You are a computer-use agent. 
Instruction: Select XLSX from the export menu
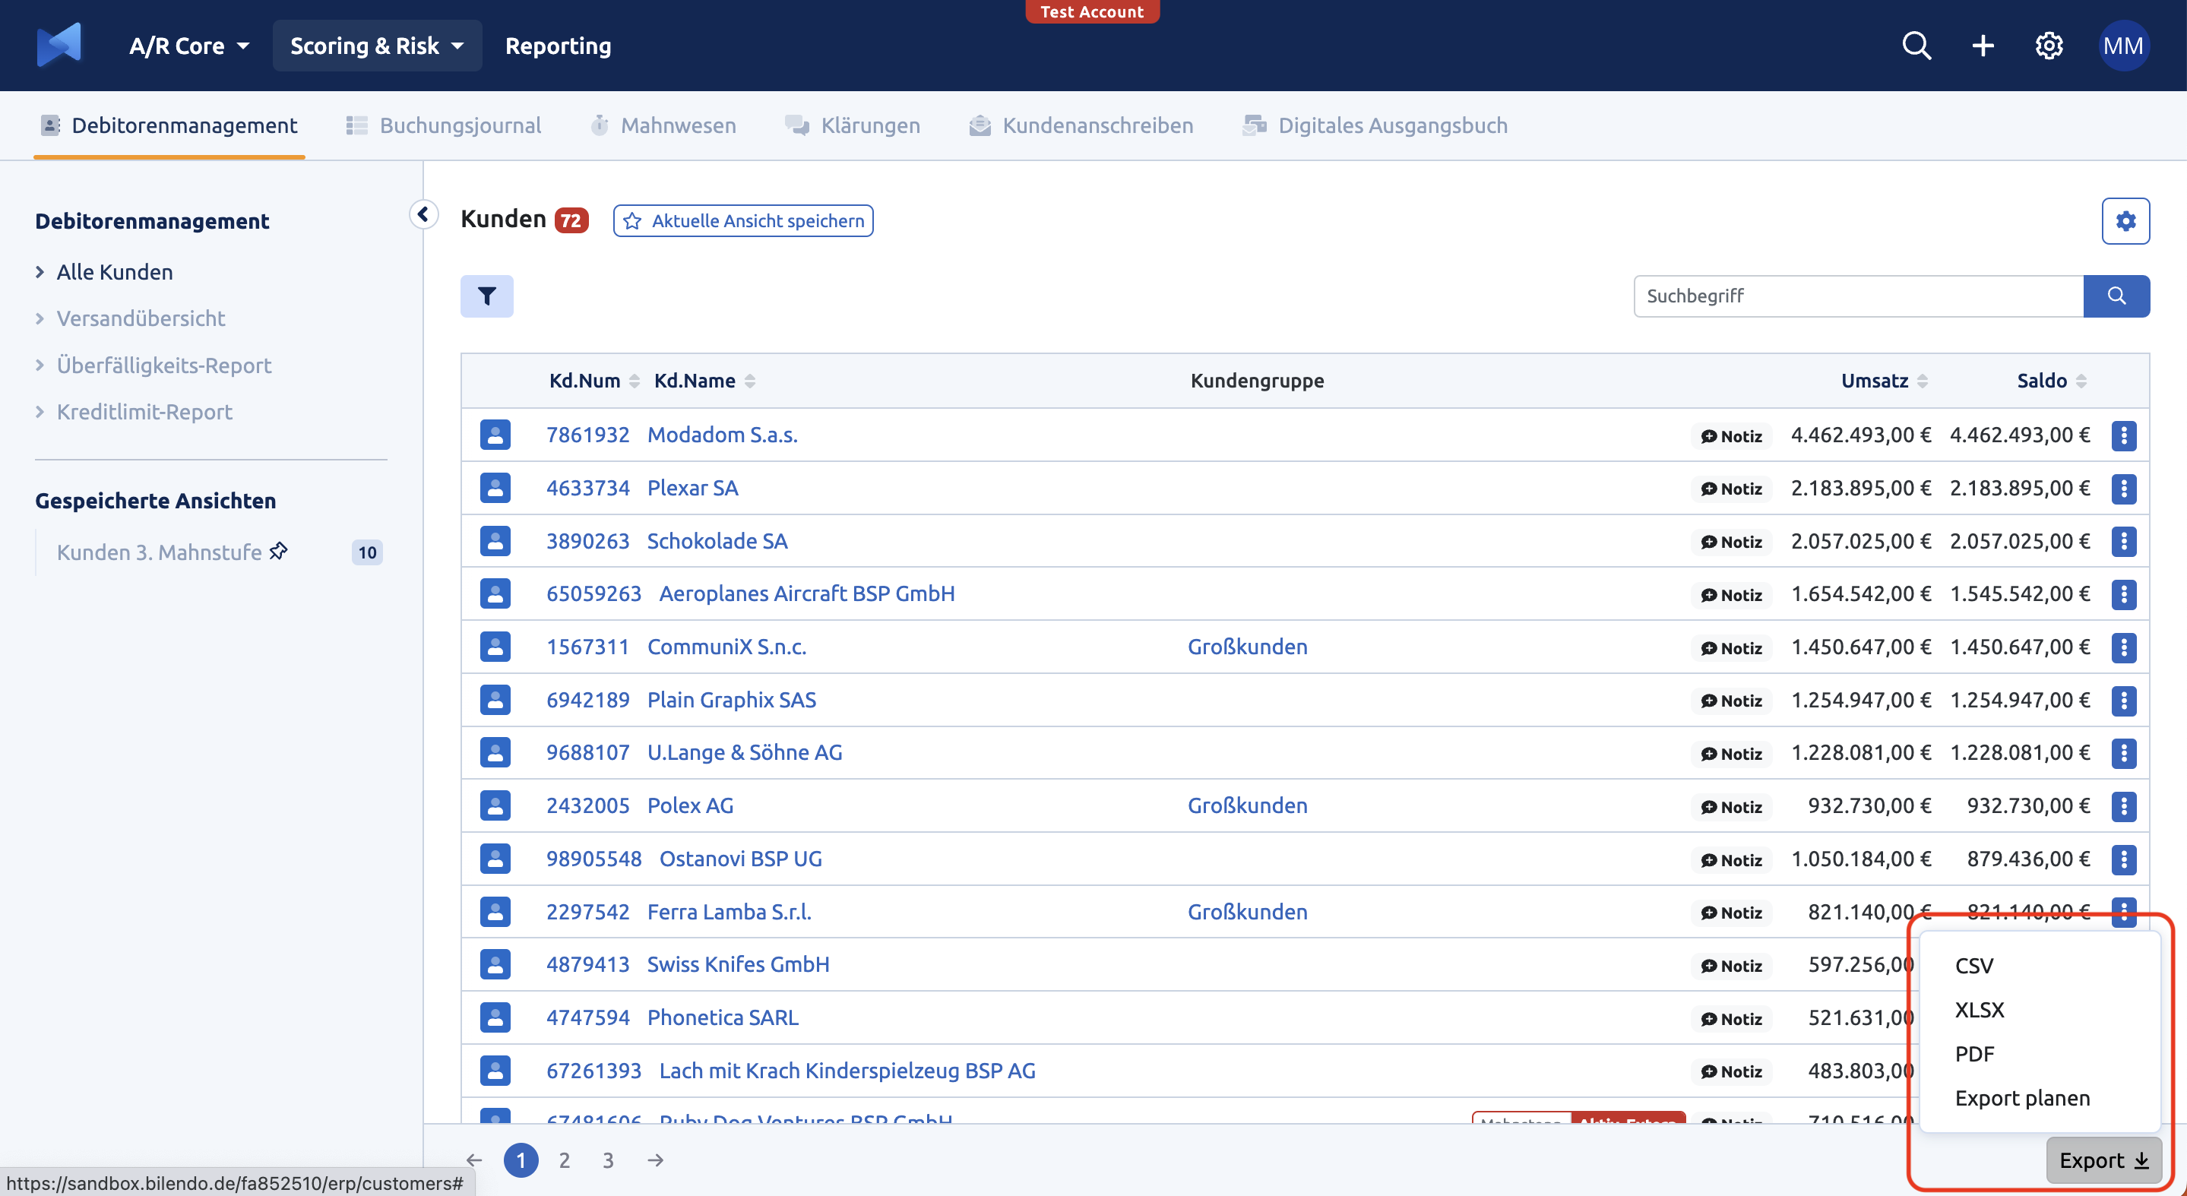(x=1979, y=1010)
